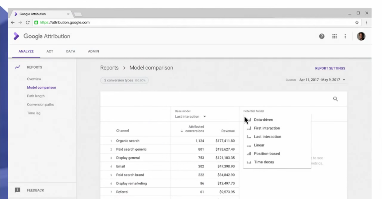The height and width of the screenshot is (199, 382).
Task: Open the Google apps grid icon
Action: 335,36
